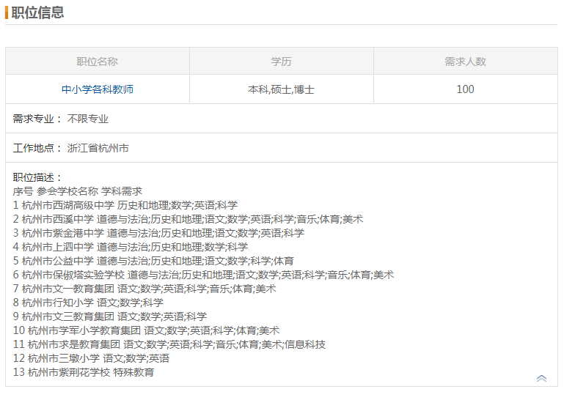The image size is (564, 400).
Task: Select the 杭州市三墩小学 line
Action: (x=91, y=358)
